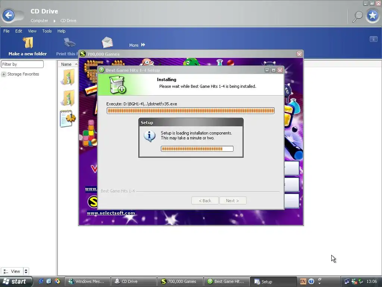The image size is (382, 287).
Task: Click the envelope e-mail icon in toolbar
Action: pos(107,42)
